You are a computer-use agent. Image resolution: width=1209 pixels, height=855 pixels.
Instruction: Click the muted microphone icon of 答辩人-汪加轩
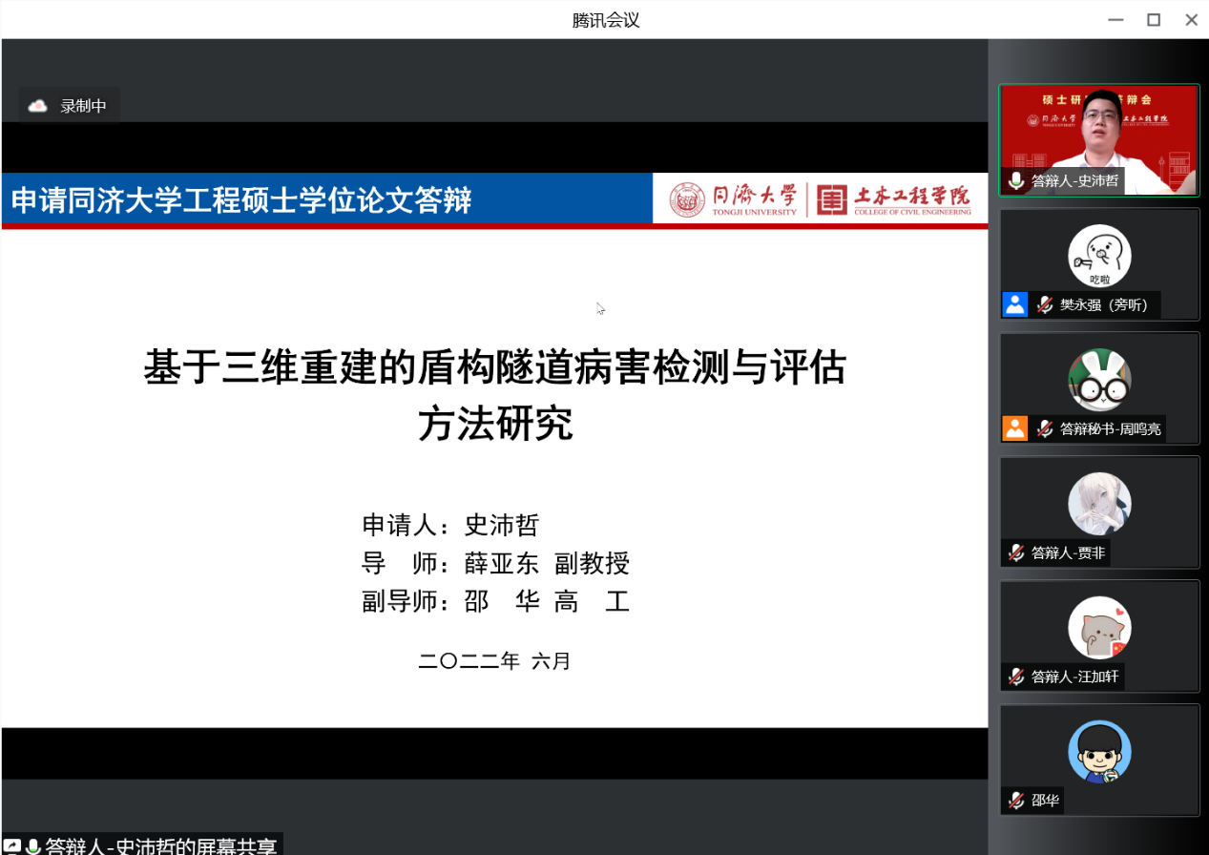(x=1016, y=677)
